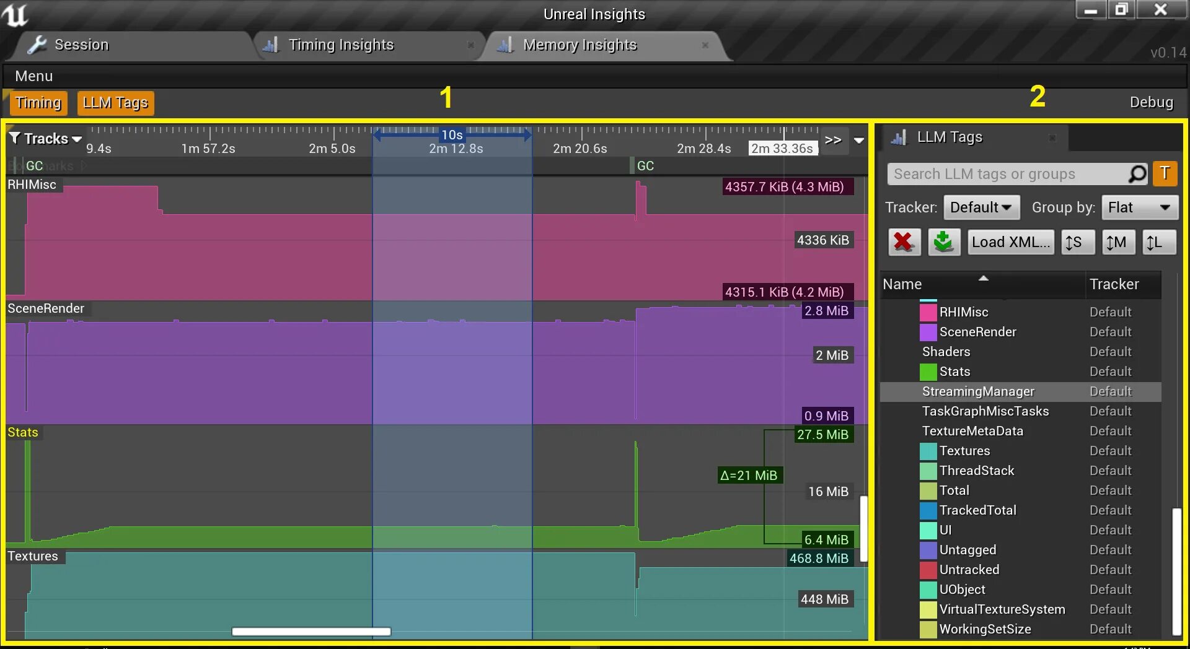Toggle the UObject tag color swatch
The image size is (1190, 649).
(x=928, y=590)
